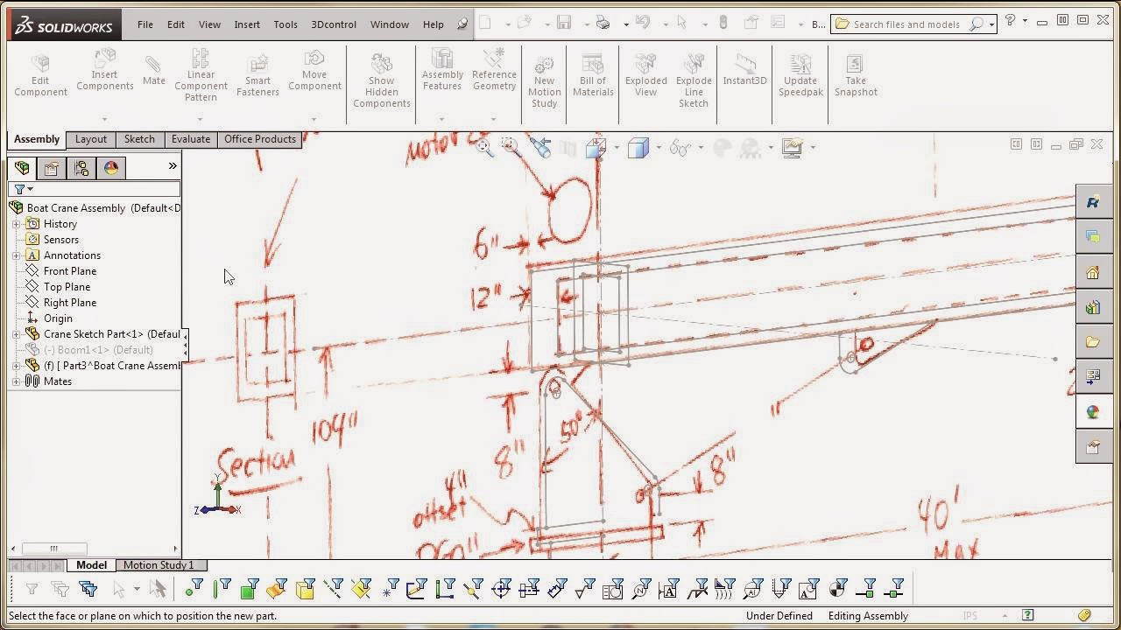Click the Help question mark icon
Image resolution: width=1121 pixels, height=630 pixels.
(x=1010, y=21)
